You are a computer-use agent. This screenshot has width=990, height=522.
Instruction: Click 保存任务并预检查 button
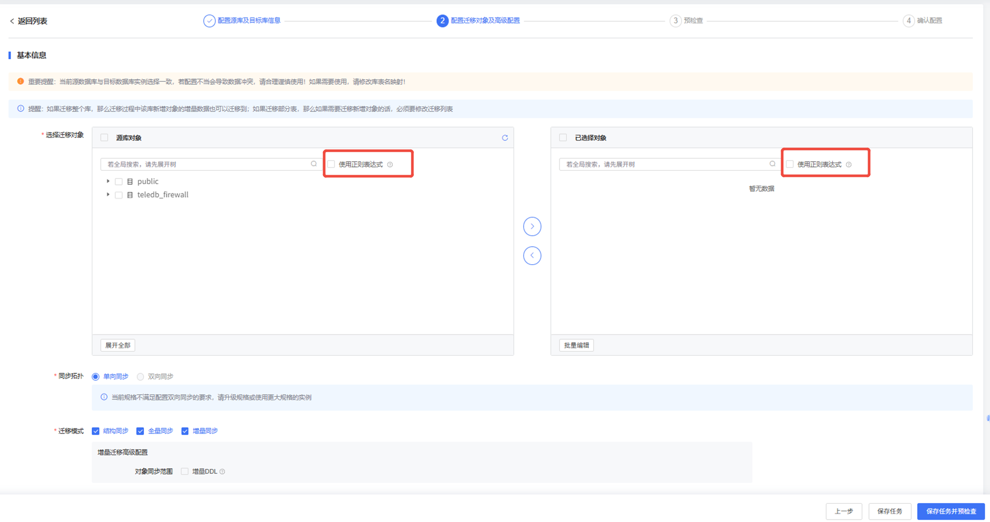coord(951,511)
